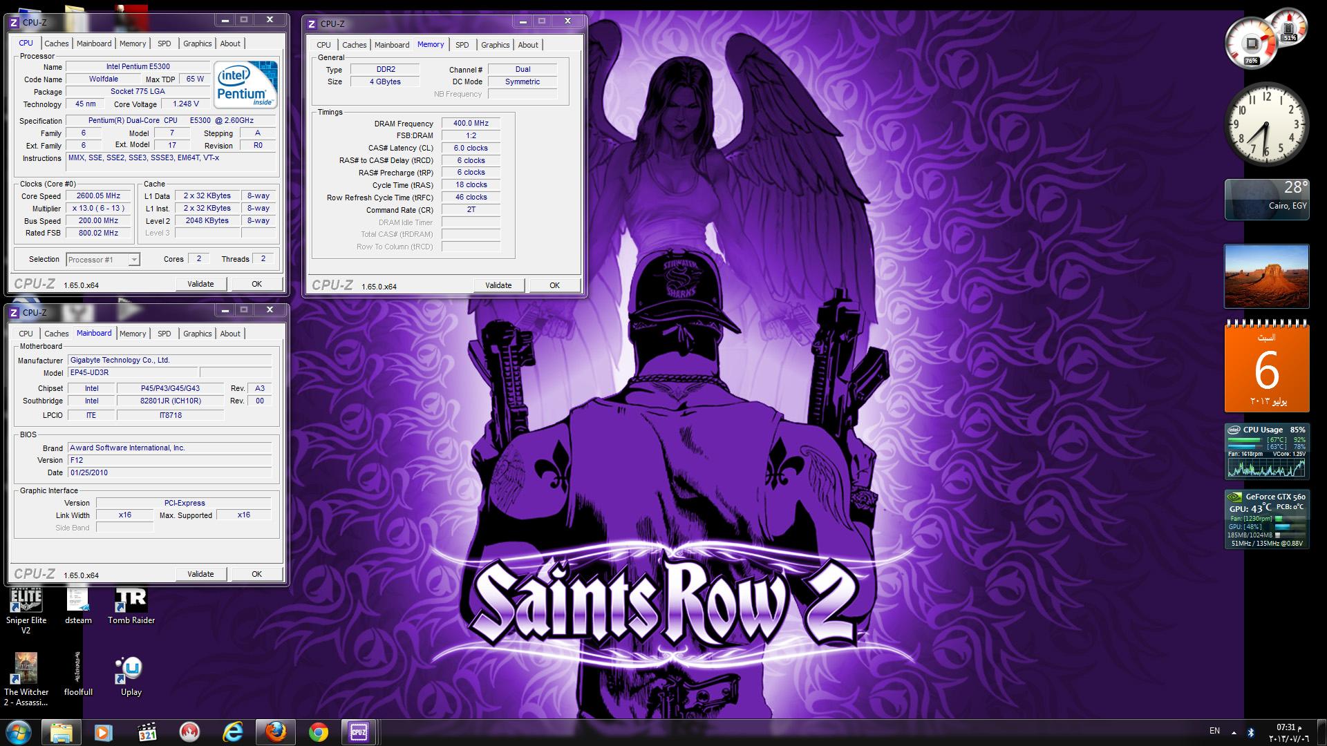Select the 'Wolfdale' code name value
Screen dimensions: 1327x746
tap(103, 79)
